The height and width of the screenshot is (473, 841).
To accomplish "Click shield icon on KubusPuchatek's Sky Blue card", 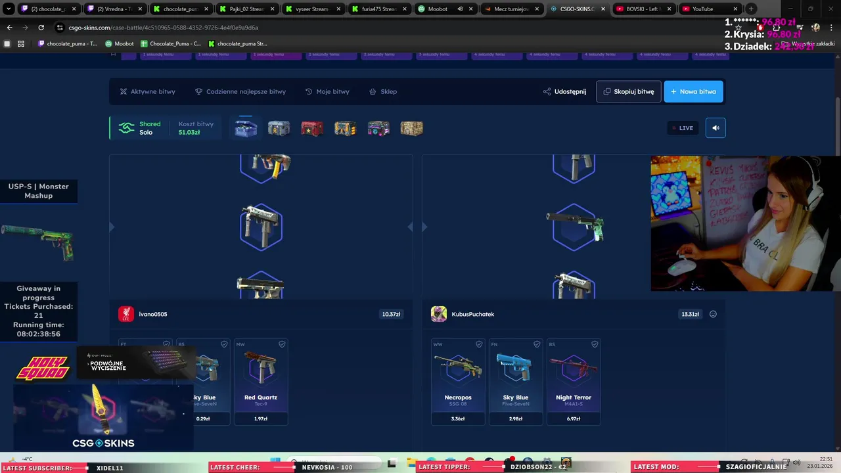I will coord(537,344).
